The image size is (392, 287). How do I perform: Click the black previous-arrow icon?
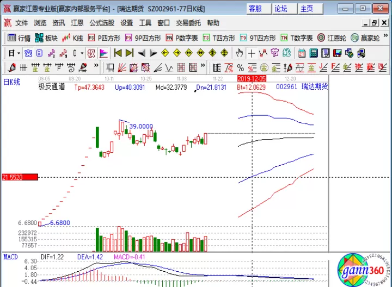pos(141,53)
